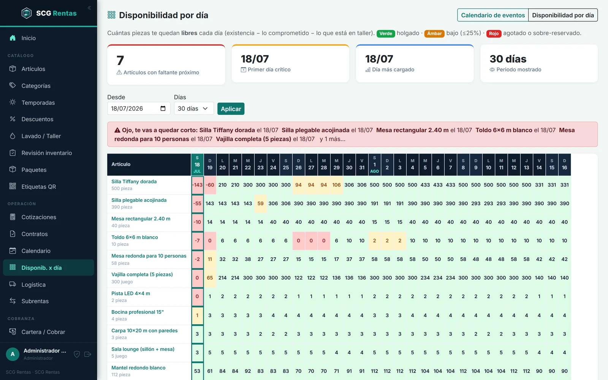
Task: Open Contratos document icon
Action: point(13,234)
